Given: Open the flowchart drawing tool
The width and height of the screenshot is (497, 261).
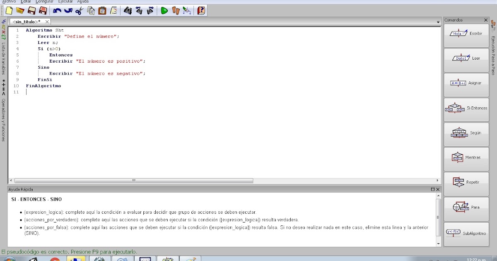Looking at the screenshot, I should (x=187, y=10).
